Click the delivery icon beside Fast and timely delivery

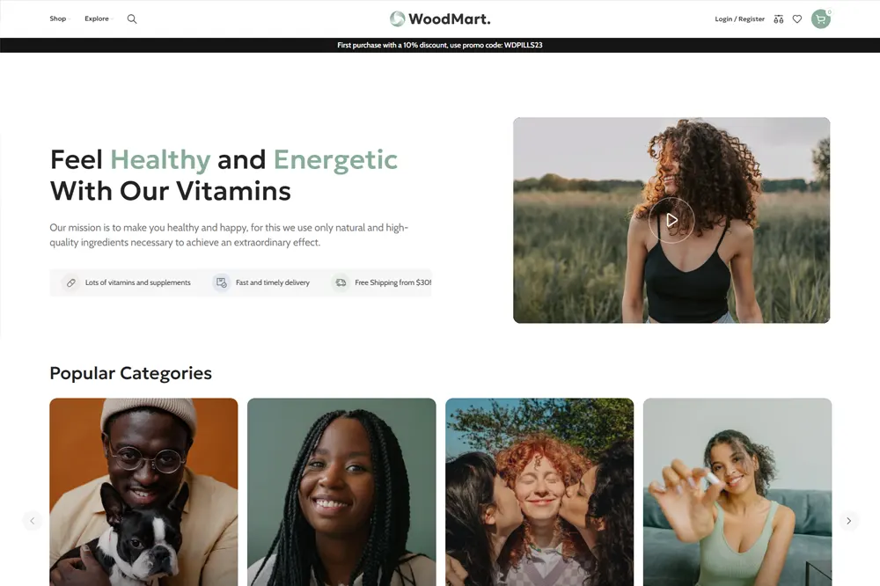[222, 283]
